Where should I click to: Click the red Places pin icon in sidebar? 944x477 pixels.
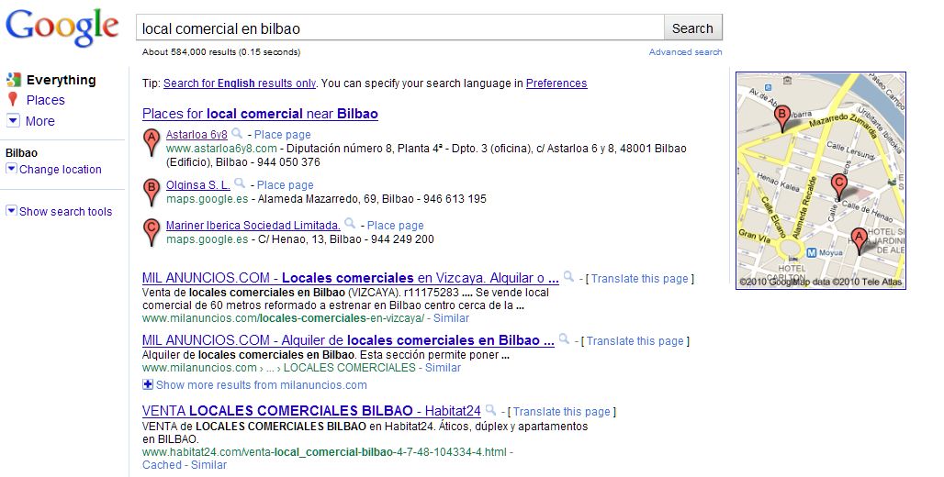[x=13, y=100]
